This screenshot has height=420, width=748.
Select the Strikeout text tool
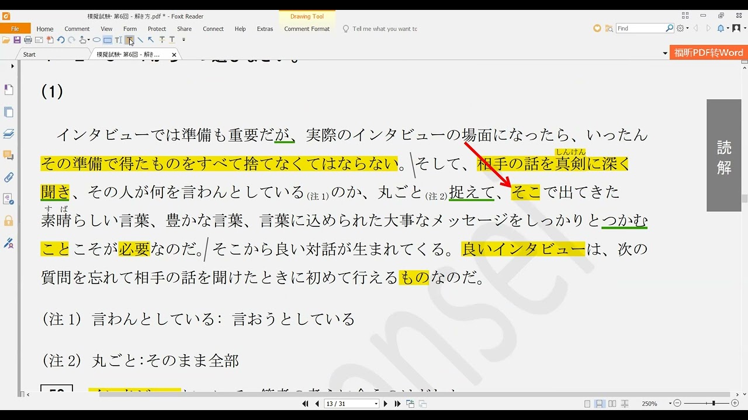[x=162, y=40]
